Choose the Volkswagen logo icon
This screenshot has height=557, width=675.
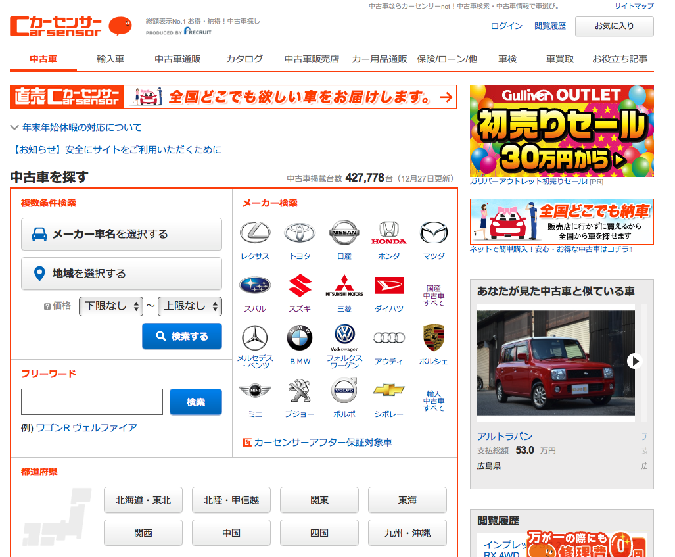pyautogui.click(x=344, y=337)
